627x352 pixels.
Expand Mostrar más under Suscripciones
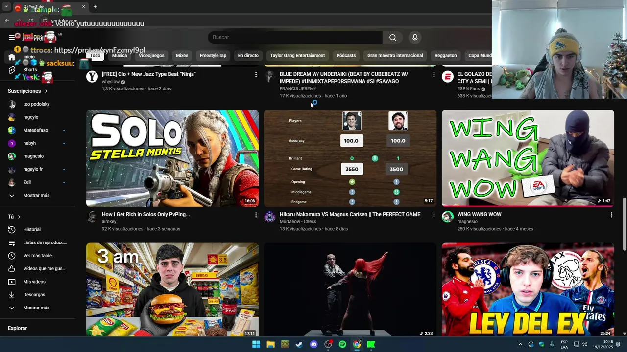(x=36, y=196)
